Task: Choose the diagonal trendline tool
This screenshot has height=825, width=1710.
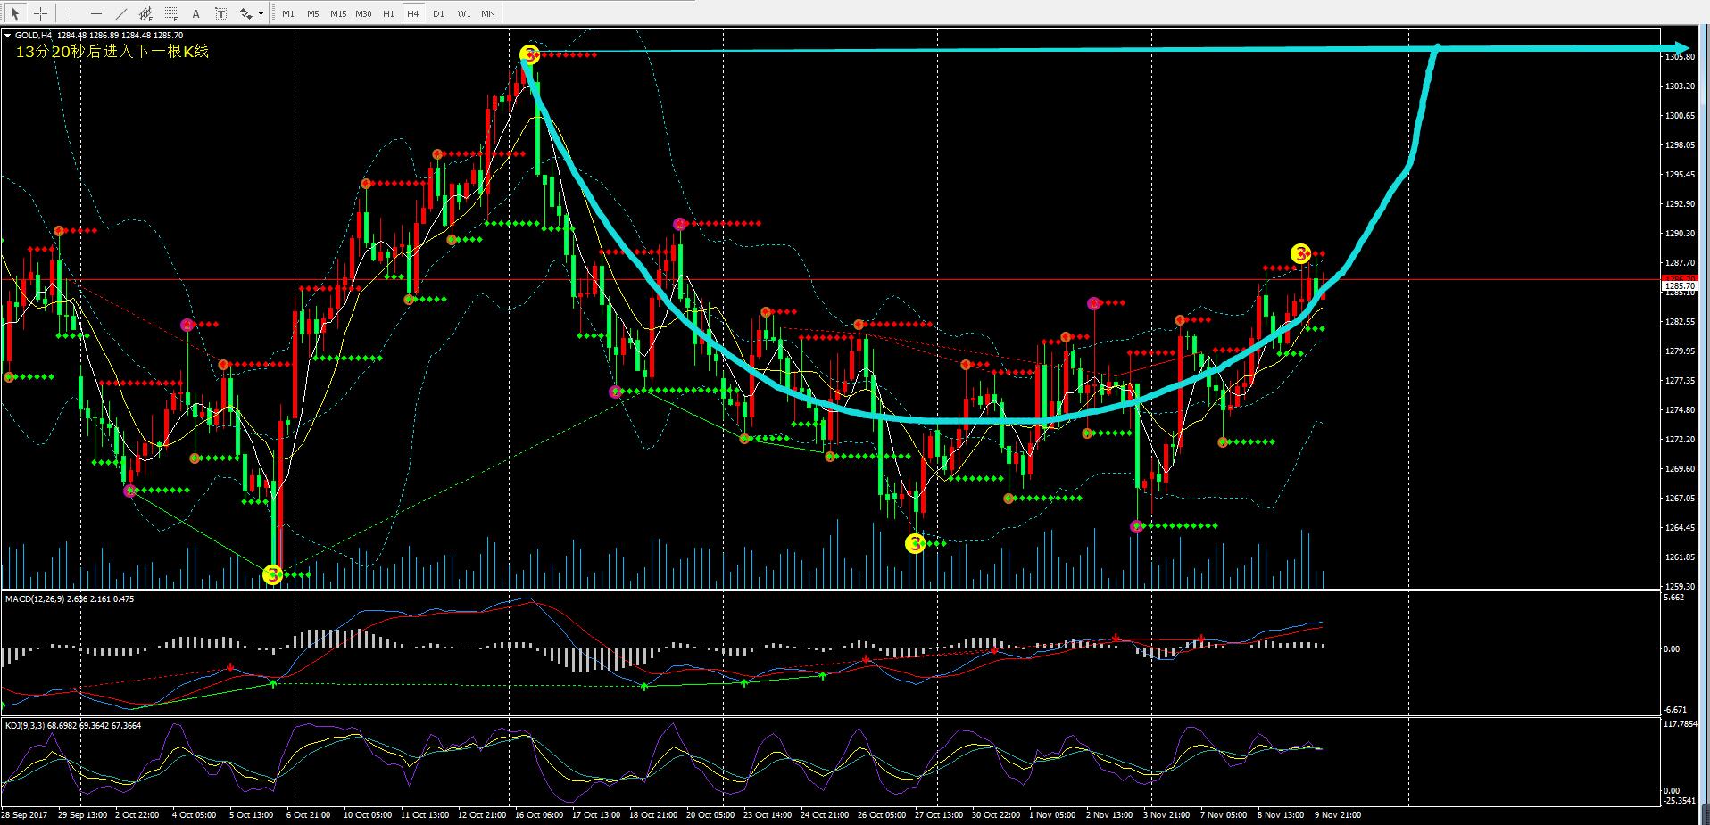Action: click(x=121, y=13)
